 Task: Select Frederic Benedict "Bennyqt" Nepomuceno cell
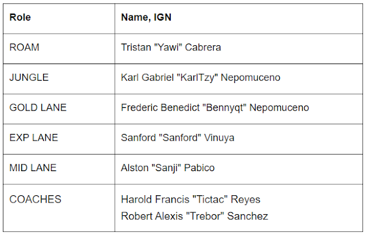[239, 109]
